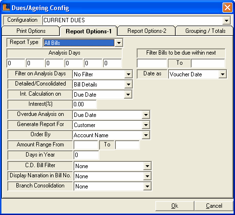Screen dimensions: 235x215
Task: Click the Amount Range From start field
Action: [x=86, y=145]
